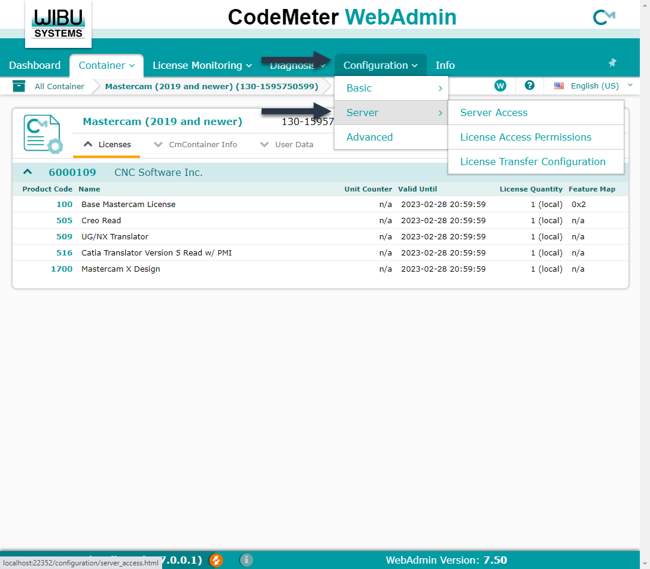650x569 pixels.
Task: Click the gray info icon in footer
Action: tap(246, 560)
